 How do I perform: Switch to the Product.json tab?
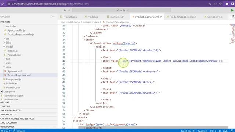coord(68,16)
